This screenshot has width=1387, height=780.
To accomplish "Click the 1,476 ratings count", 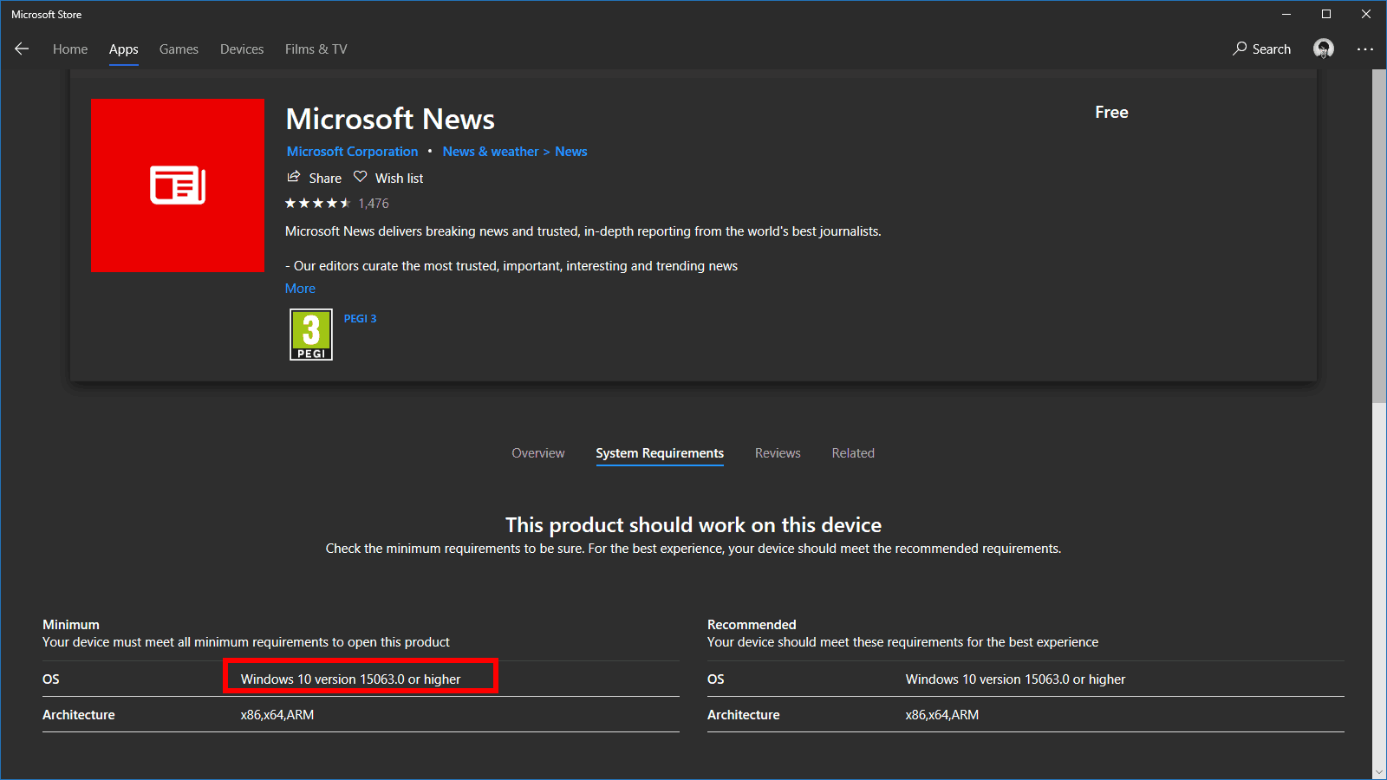I will pyautogui.click(x=374, y=204).
